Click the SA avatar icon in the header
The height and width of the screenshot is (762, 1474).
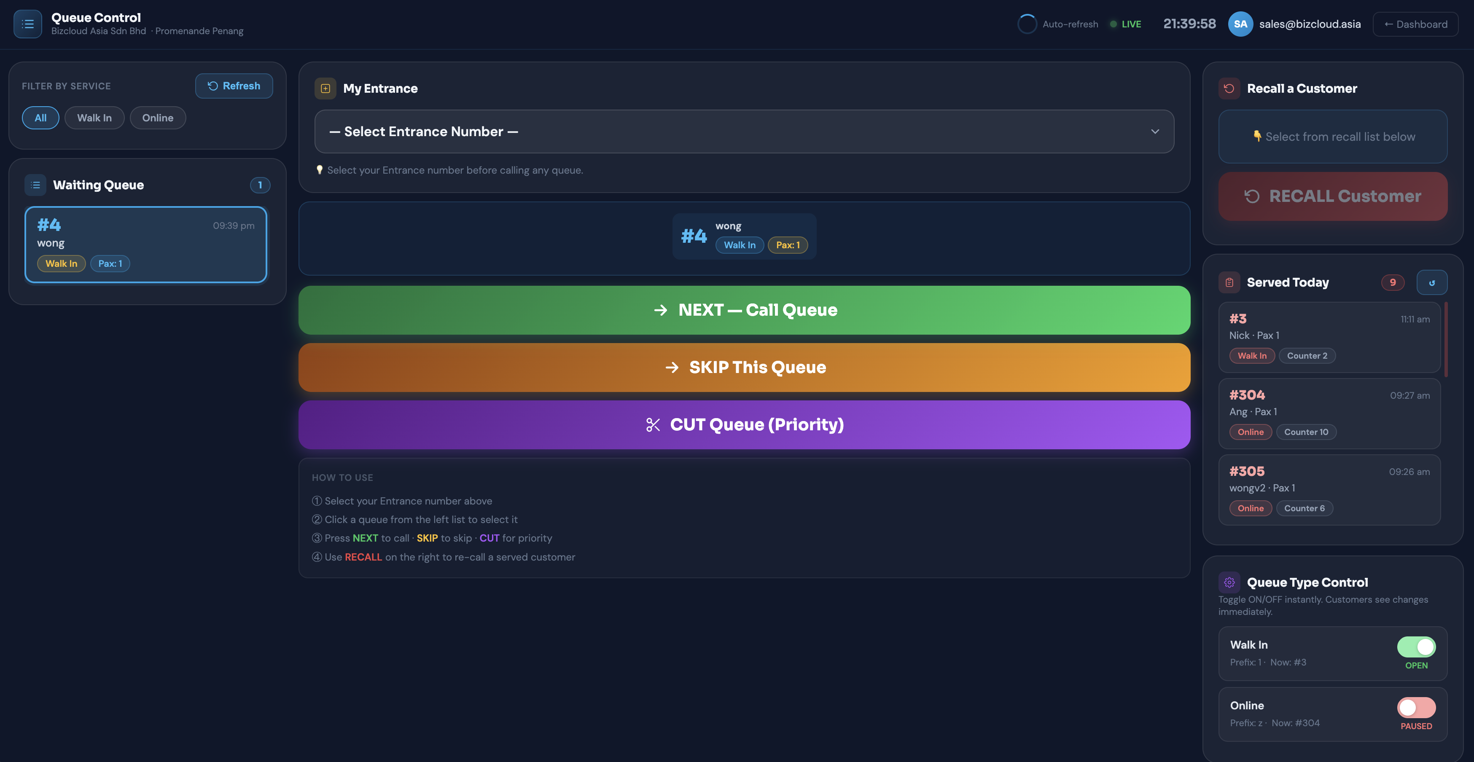point(1240,24)
